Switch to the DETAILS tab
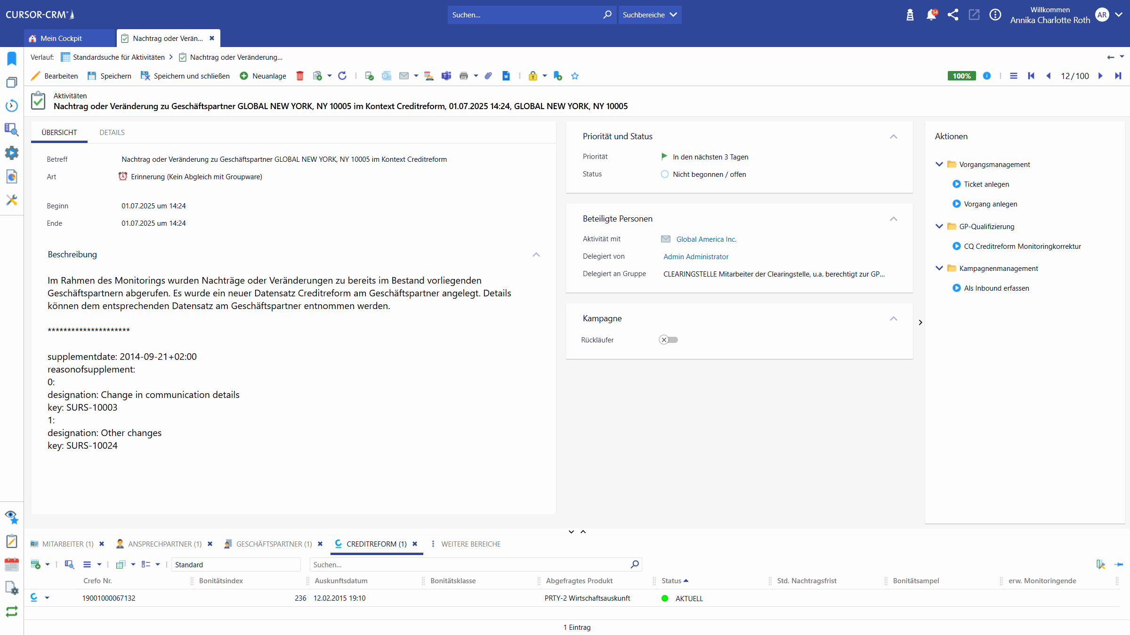 112,133
